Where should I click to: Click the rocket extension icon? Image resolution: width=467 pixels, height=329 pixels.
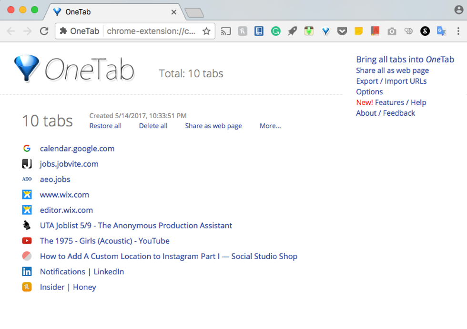[292, 31]
